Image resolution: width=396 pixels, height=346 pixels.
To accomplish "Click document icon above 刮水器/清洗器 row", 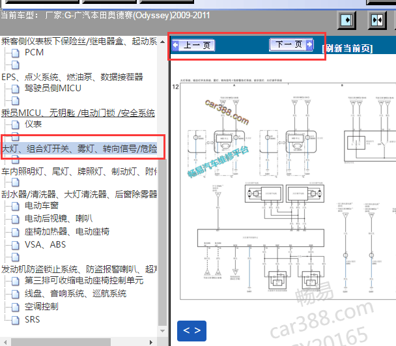I will pyautogui.click(x=16, y=182).
